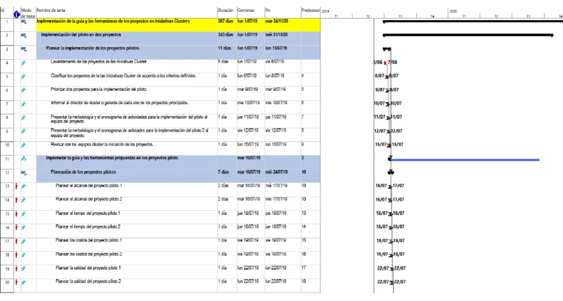
Task: Click task mode icon of 'Planear la implementación' row
Action: 24,49
